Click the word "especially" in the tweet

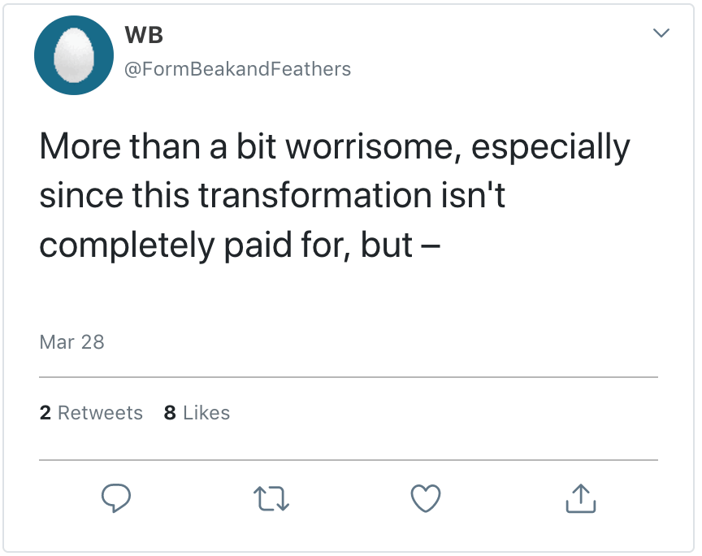551,146
